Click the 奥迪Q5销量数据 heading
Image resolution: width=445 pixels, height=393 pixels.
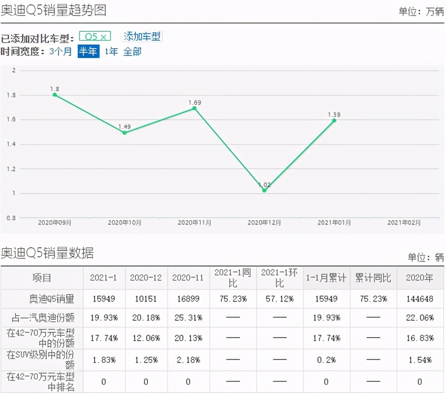[47, 253]
